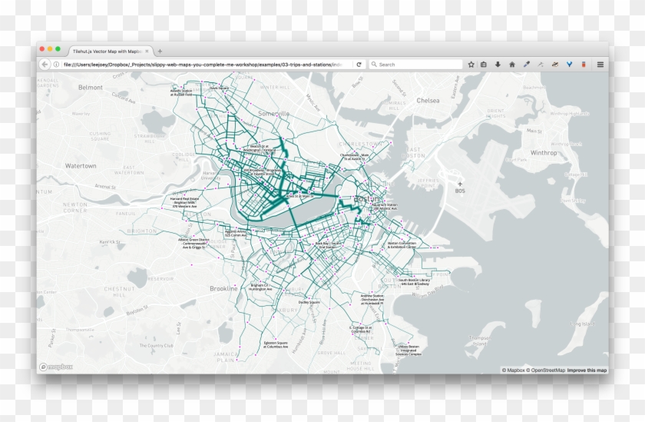
Task: Bookmark this page with the star icon
Action: coord(471,65)
